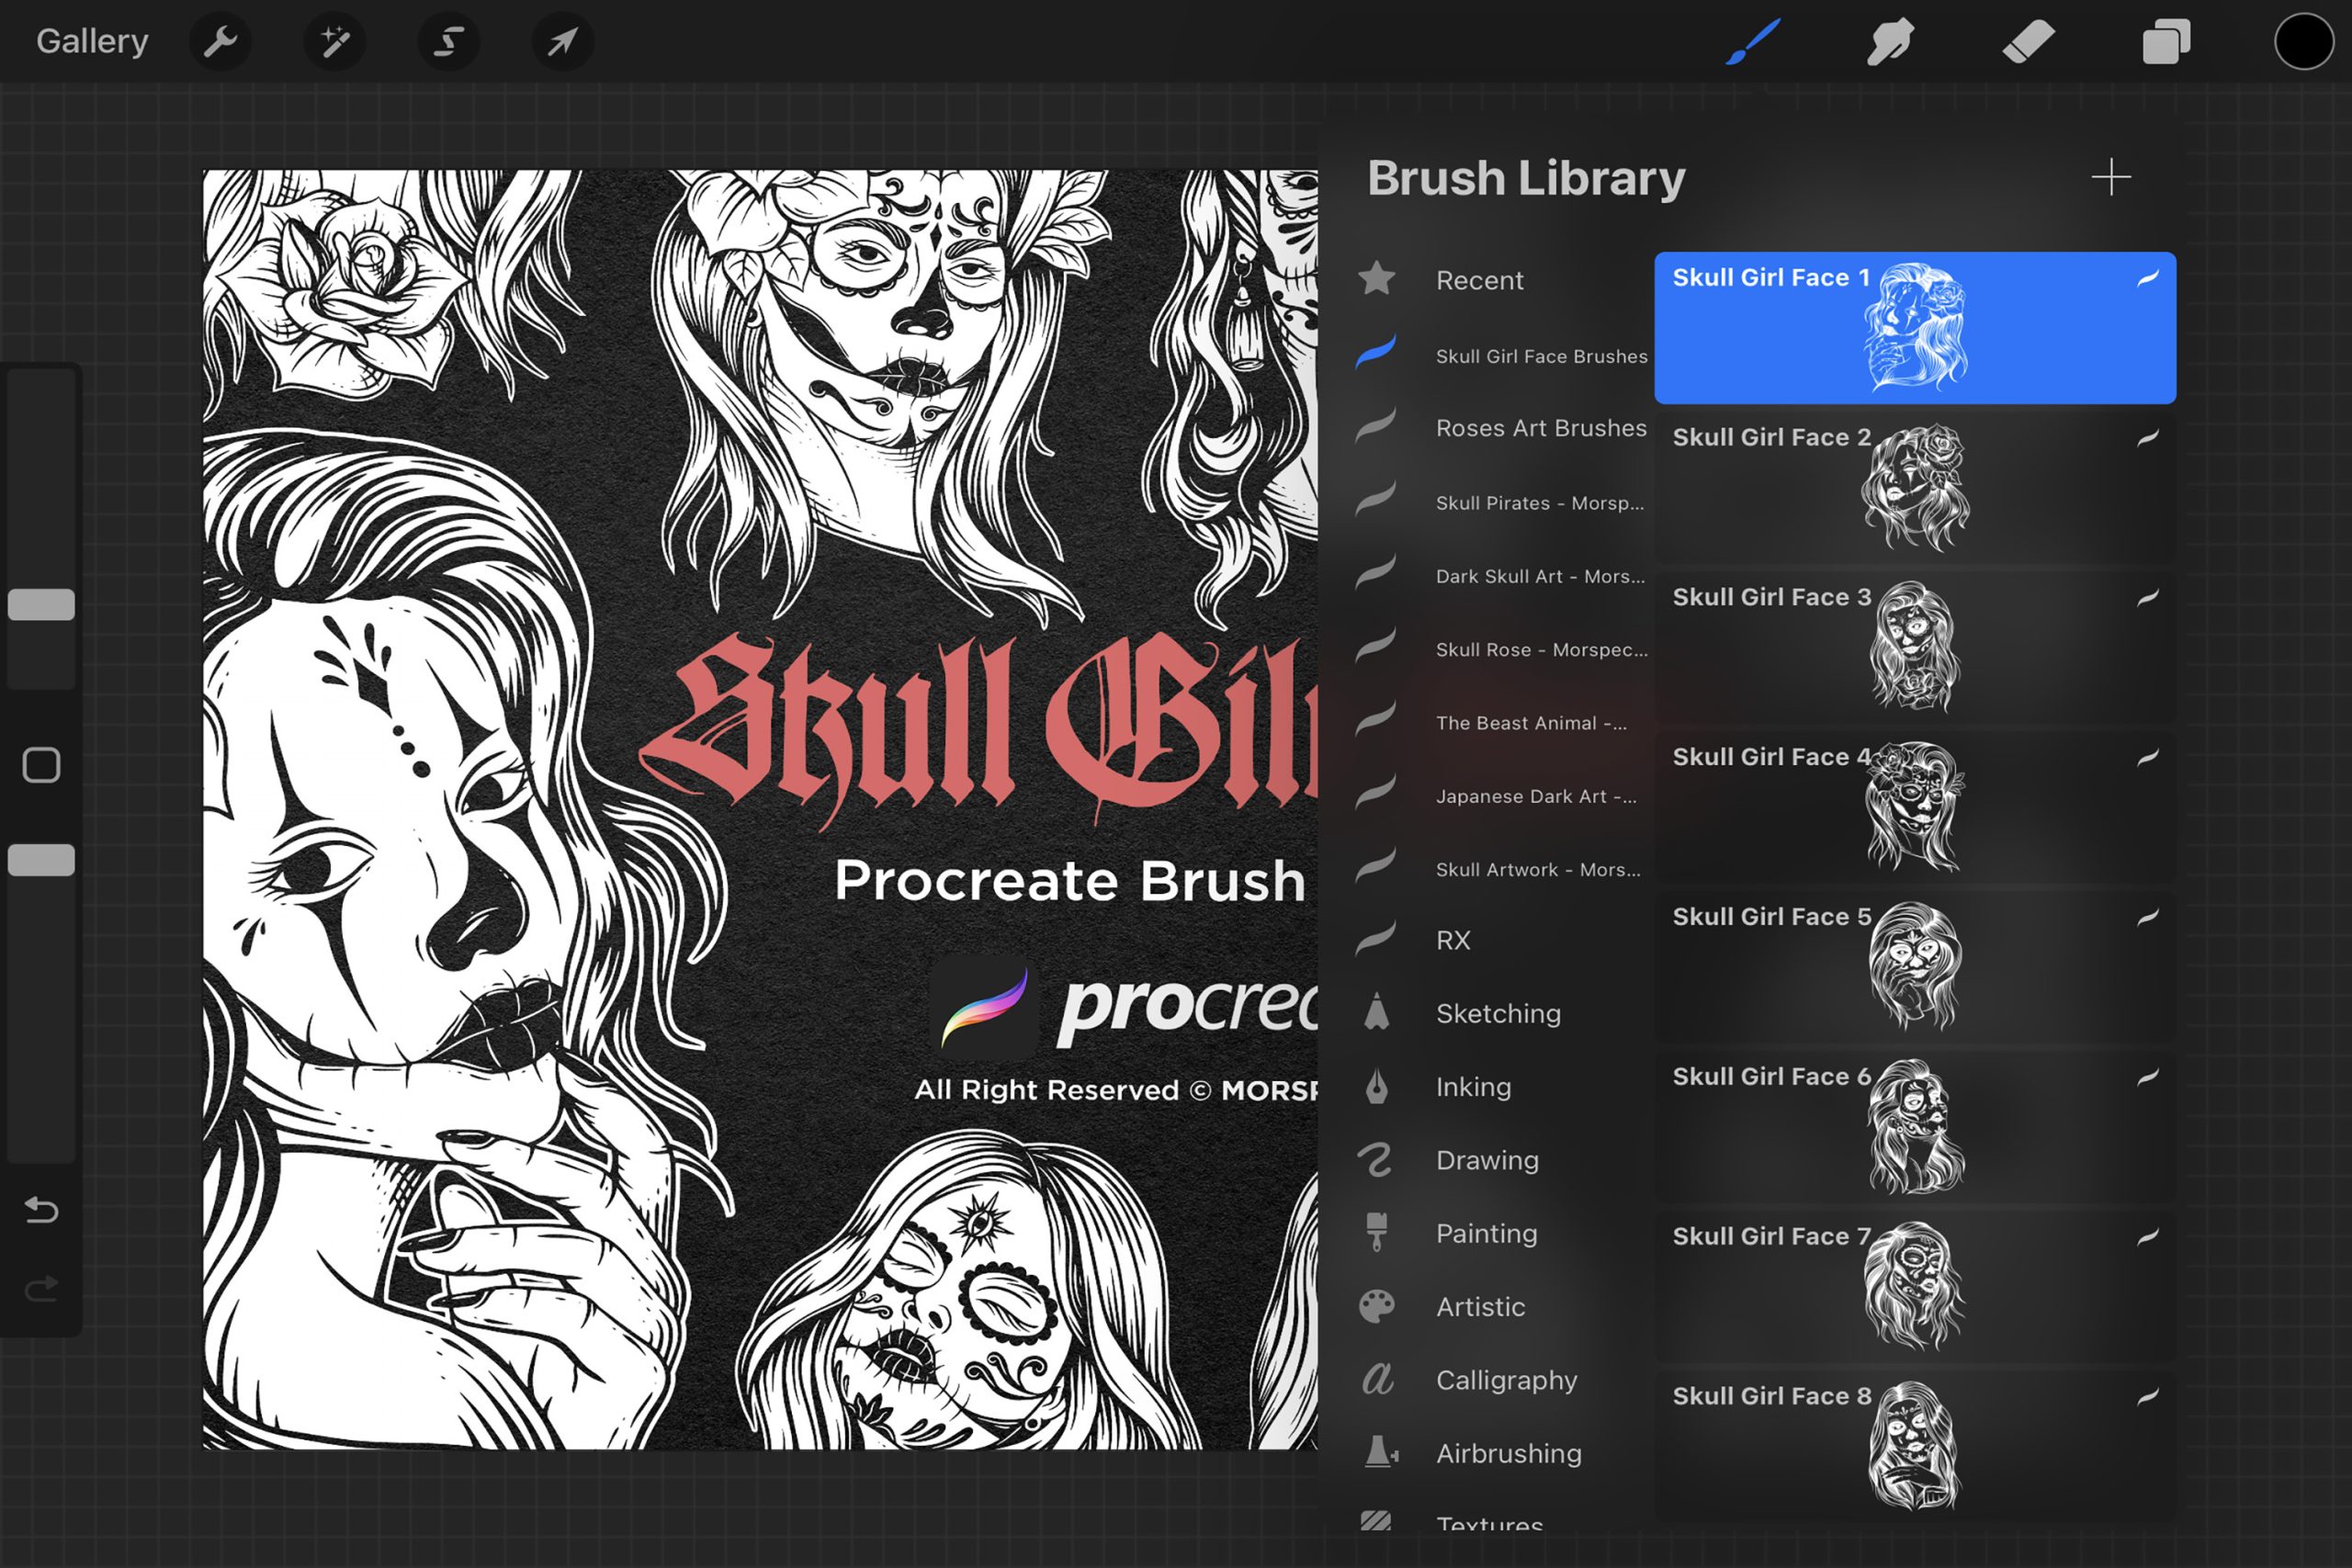Tap the square Modify button

[x=41, y=765]
